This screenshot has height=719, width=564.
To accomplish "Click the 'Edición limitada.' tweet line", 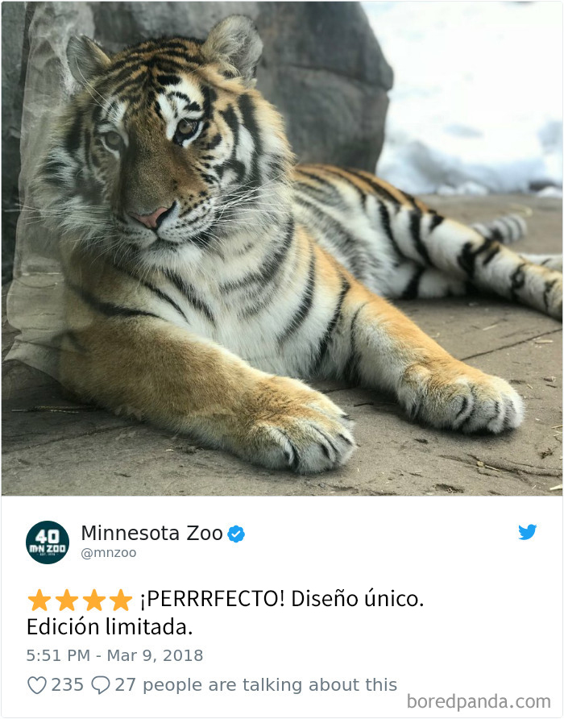I will click(x=110, y=627).
